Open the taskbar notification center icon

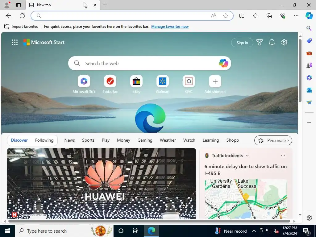pos(306,231)
